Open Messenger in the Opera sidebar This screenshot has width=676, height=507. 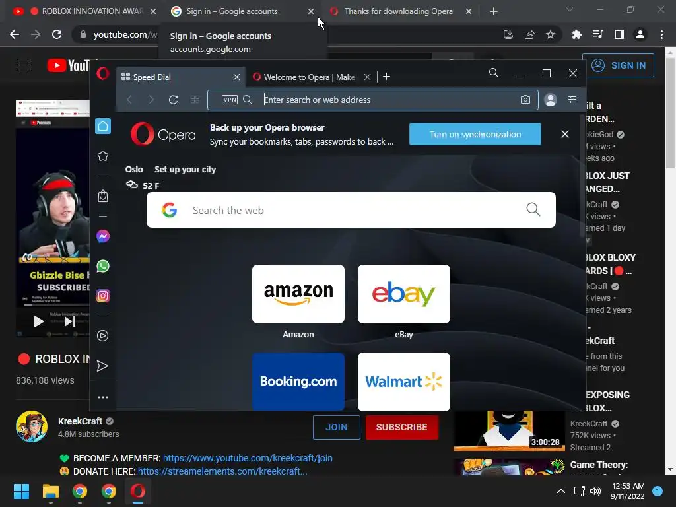(x=103, y=236)
